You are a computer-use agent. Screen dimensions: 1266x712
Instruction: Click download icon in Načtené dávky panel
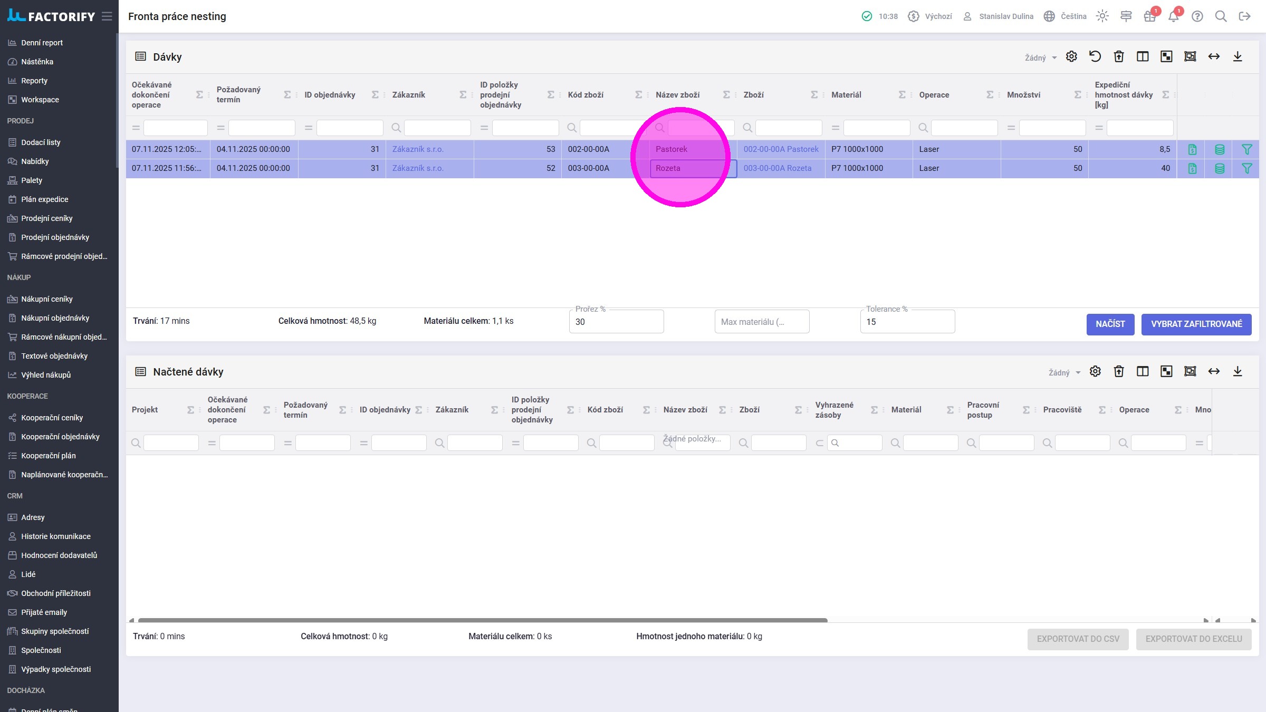1238,371
